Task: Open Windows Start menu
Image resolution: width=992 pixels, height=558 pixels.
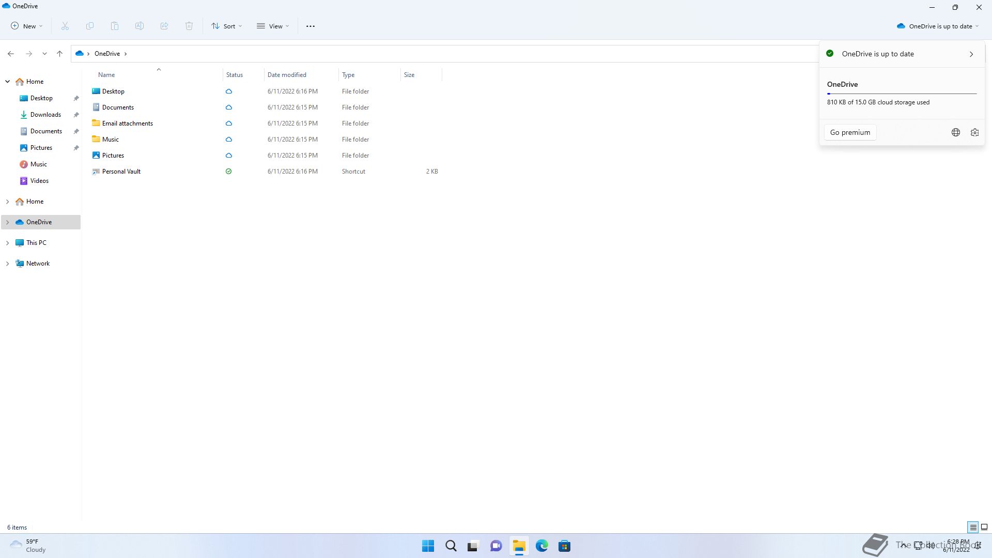Action: [x=428, y=546]
